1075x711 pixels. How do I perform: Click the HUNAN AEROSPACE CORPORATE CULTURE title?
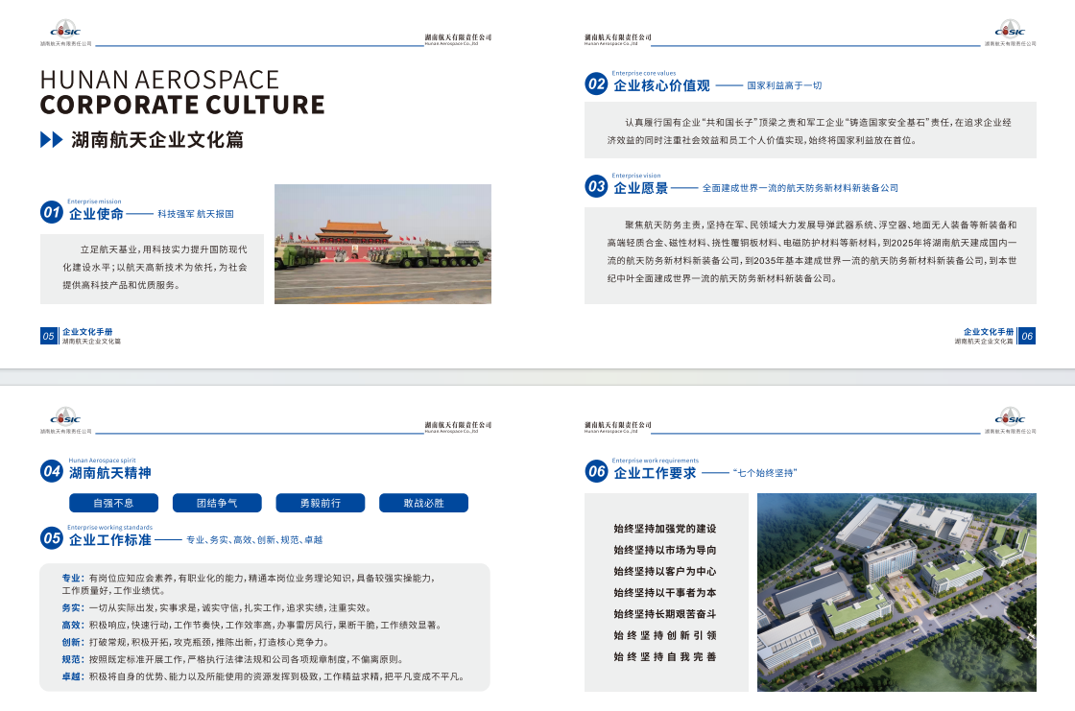pyautogui.click(x=182, y=92)
